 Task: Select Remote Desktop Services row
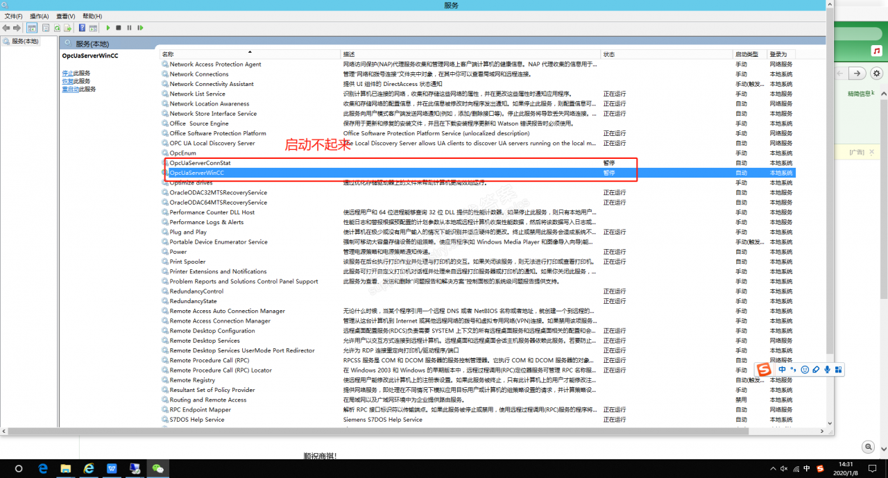click(478, 341)
